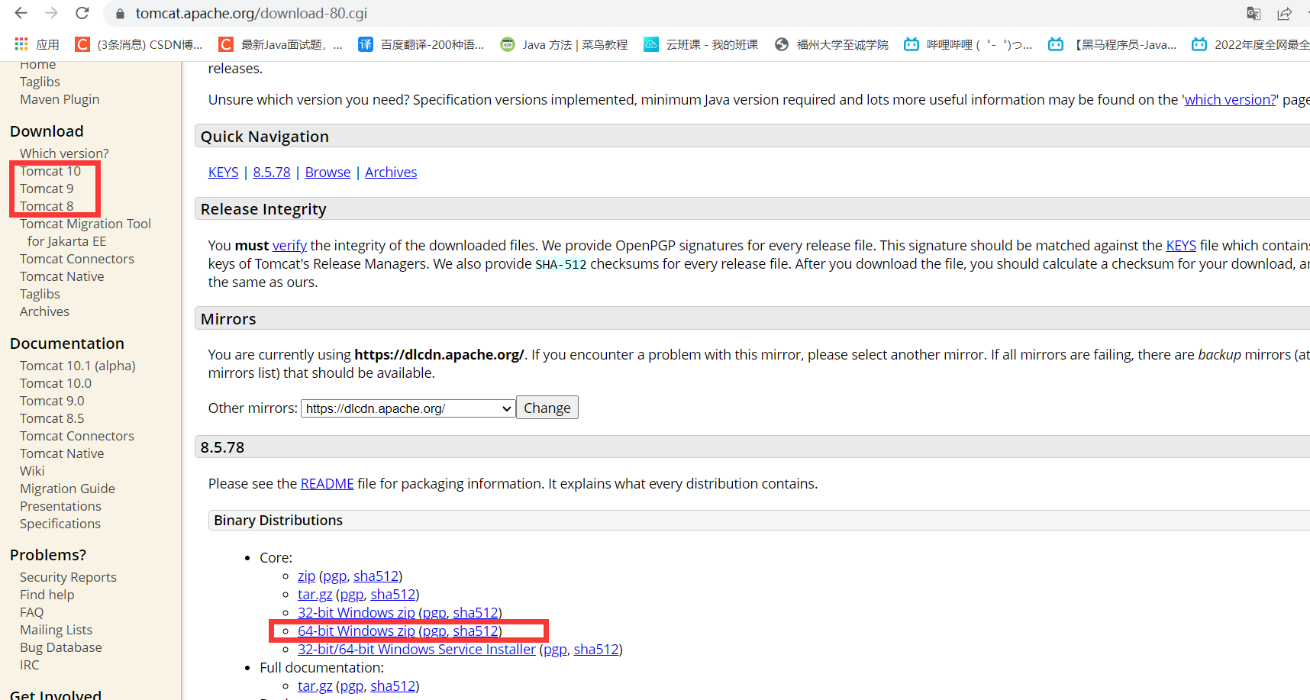This screenshot has width=1310, height=700.
Task: Open the Other mirrors dropdown
Action: tap(408, 408)
